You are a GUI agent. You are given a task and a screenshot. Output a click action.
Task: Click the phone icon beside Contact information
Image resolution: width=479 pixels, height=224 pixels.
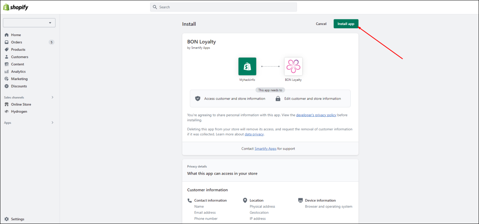[x=190, y=200]
